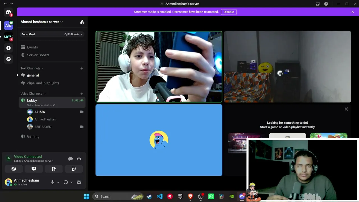Open the NVIDIA app from the taskbar
This screenshot has width=359, height=202.
point(231,196)
